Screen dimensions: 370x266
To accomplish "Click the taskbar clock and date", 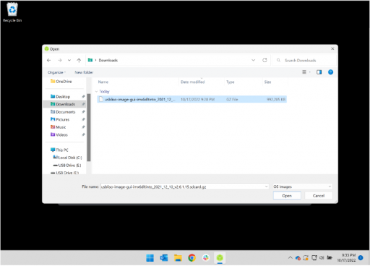I will click(x=346, y=258).
